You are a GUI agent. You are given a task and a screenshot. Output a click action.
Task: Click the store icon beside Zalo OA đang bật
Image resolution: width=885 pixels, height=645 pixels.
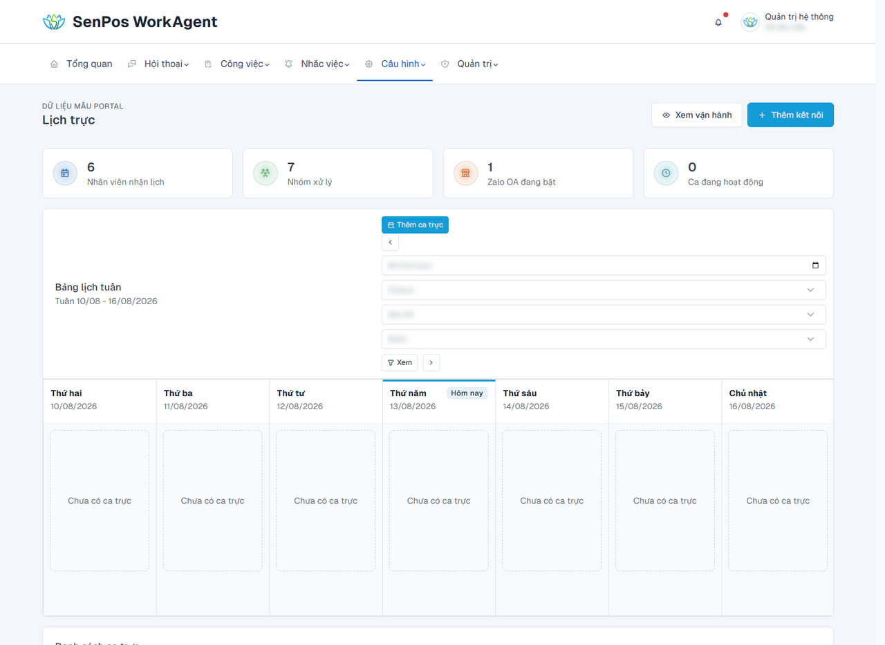click(x=466, y=173)
